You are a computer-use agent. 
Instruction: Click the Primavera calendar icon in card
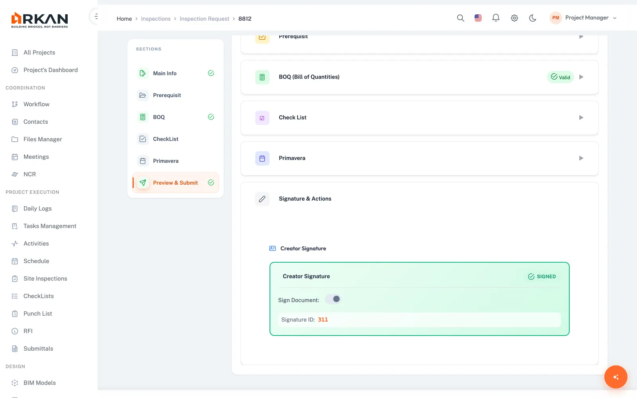(x=262, y=158)
